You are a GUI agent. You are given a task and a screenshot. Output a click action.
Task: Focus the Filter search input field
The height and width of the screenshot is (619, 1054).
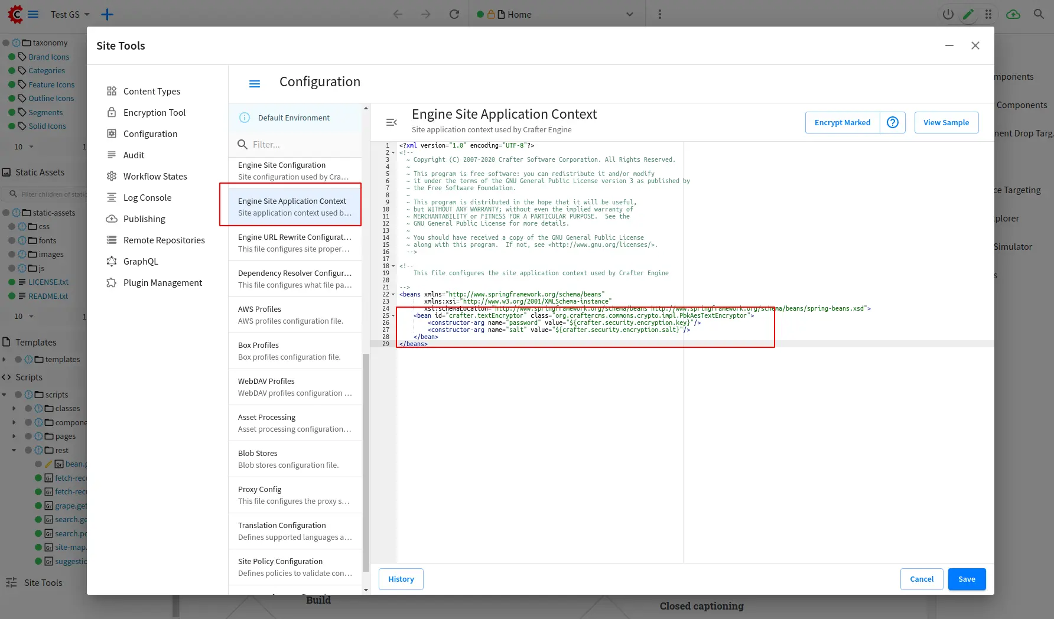(x=301, y=144)
